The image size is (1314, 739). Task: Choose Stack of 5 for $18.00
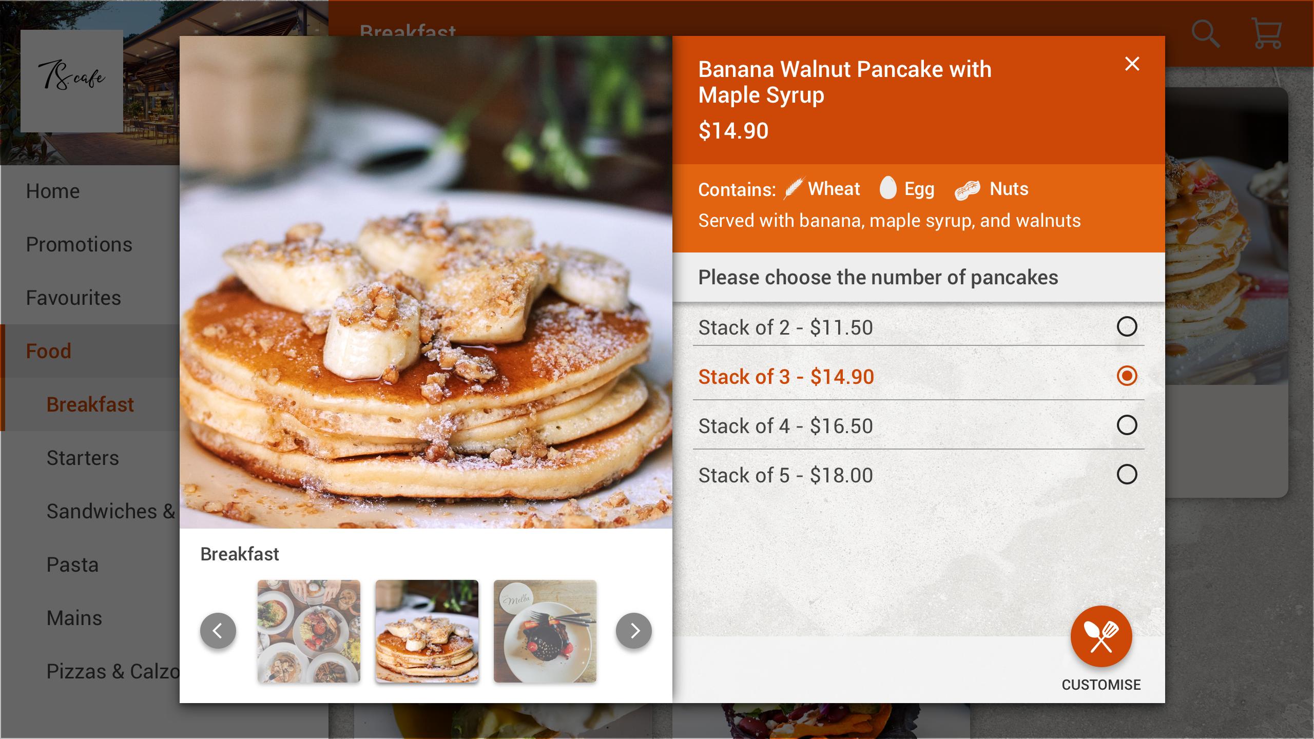(x=1127, y=475)
